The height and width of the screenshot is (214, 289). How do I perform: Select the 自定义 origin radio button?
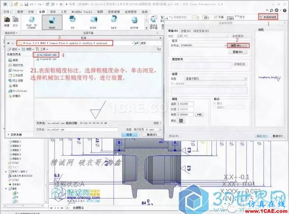(x=215, y=107)
